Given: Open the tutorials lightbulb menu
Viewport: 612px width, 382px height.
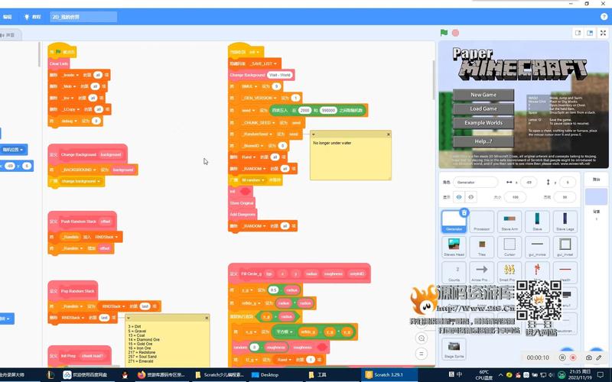Looking at the screenshot, I should click(x=33, y=17).
